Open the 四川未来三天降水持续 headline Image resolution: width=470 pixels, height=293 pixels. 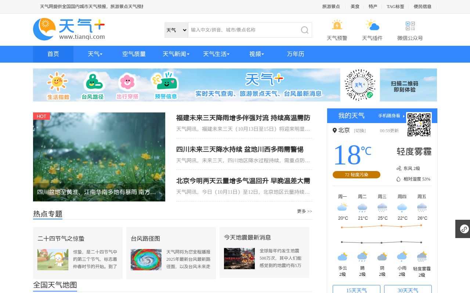240,149
